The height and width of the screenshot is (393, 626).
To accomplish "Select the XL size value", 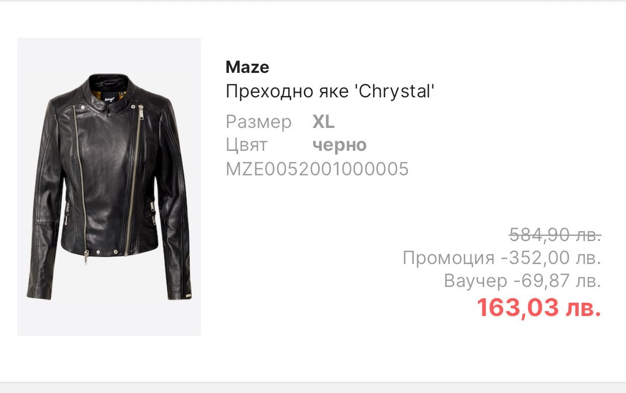I will click(x=323, y=122).
